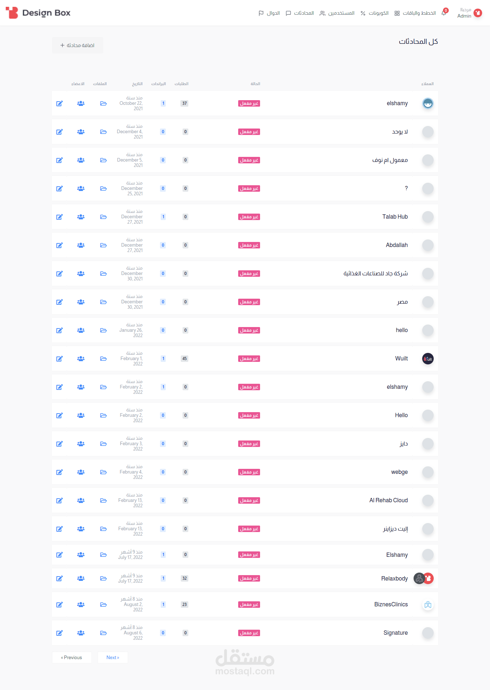Click the folder icon for Al Rehab Cloud

point(103,500)
